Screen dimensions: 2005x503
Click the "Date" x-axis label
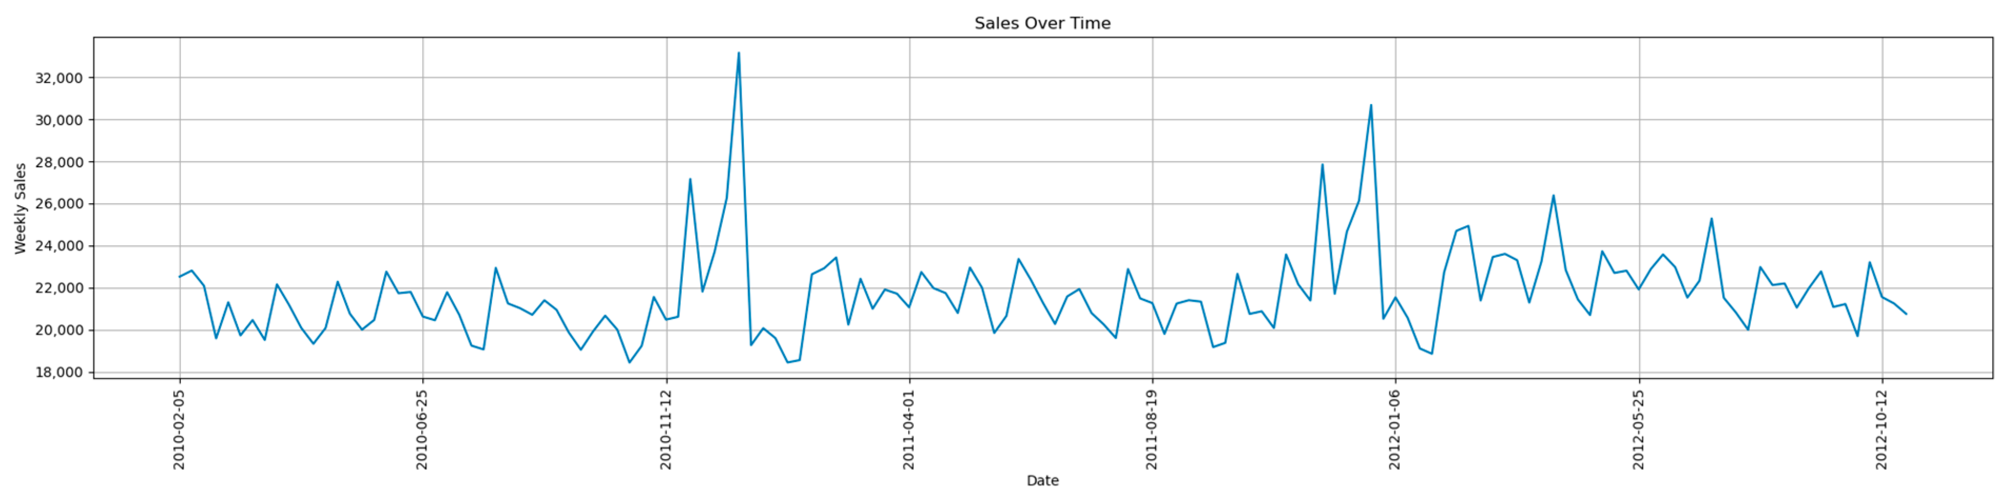[1042, 480]
